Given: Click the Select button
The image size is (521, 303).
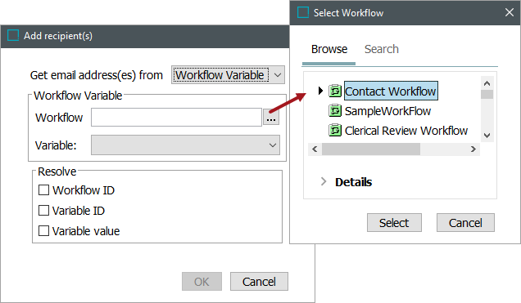Looking at the screenshot, I should tap(394, 222).
